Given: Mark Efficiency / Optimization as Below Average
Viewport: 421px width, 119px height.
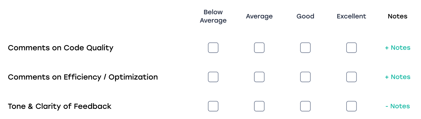Looking at the screenshot, I should [x=213, y=77].
